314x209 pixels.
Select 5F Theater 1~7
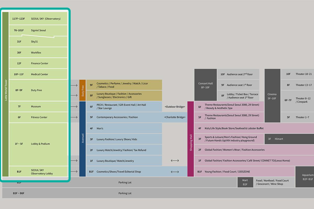298,117
